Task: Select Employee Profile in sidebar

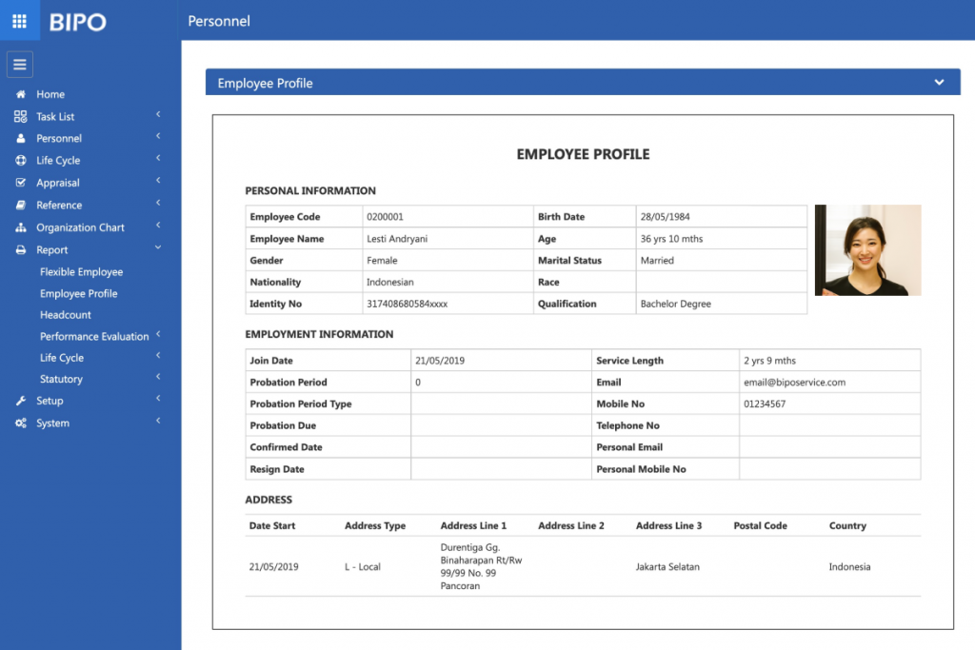Action: [x=78, y=294]
